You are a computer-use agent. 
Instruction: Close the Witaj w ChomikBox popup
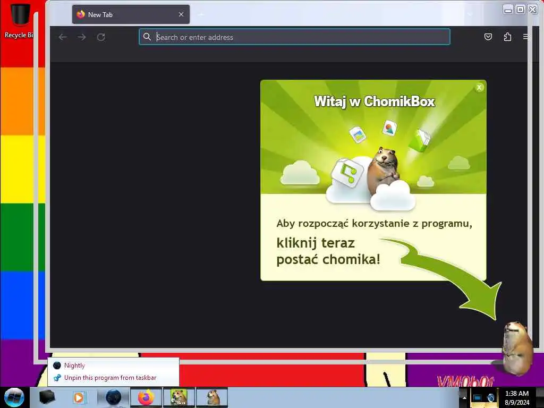[x=479, y=88]
